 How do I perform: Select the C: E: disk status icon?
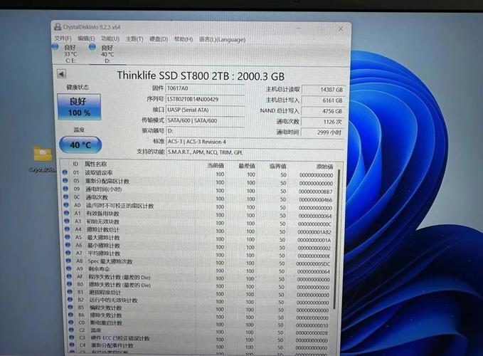pos(56,48)
